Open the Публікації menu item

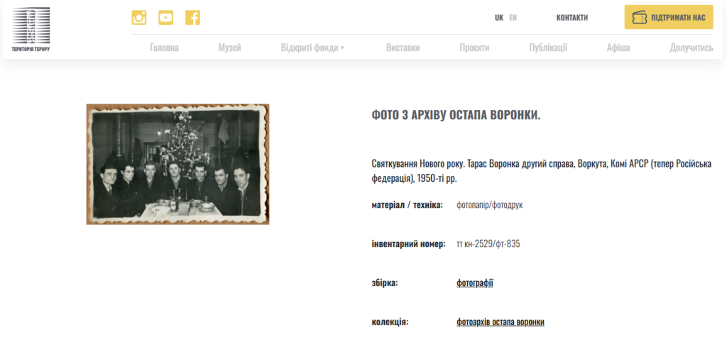point(547,48)
